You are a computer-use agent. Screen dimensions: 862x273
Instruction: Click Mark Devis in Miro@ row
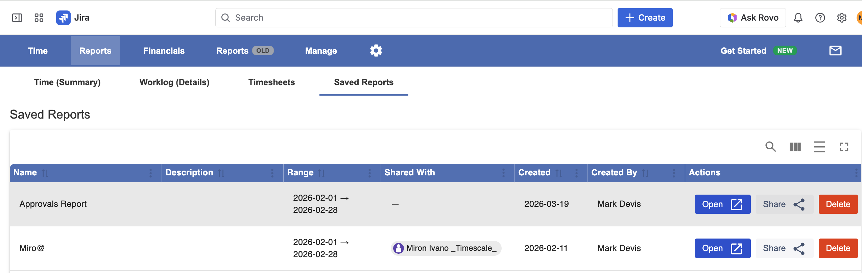click(x=619, y=248)
